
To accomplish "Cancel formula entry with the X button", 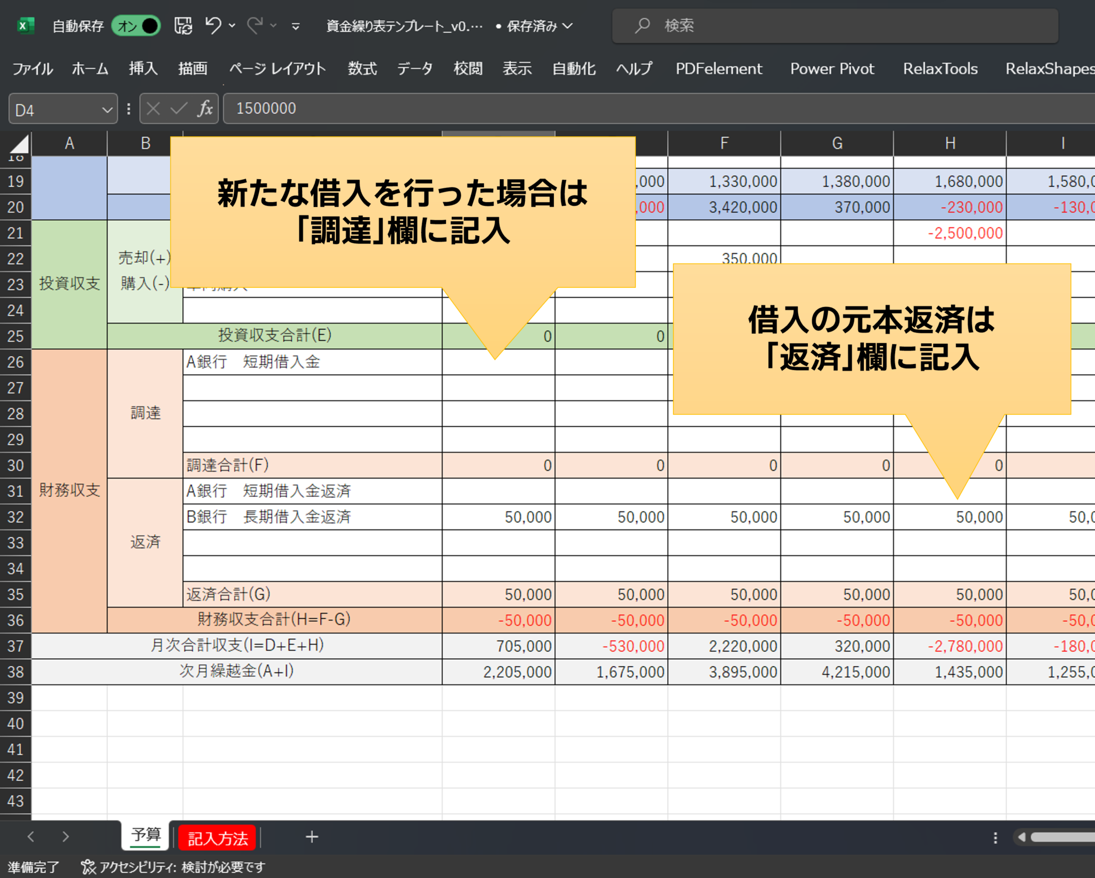I will pyautogui.click(x=153, y=109).
